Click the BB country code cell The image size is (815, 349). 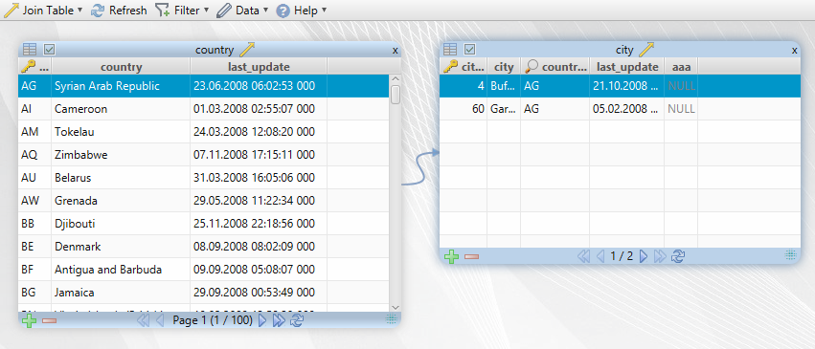[34, 224]
